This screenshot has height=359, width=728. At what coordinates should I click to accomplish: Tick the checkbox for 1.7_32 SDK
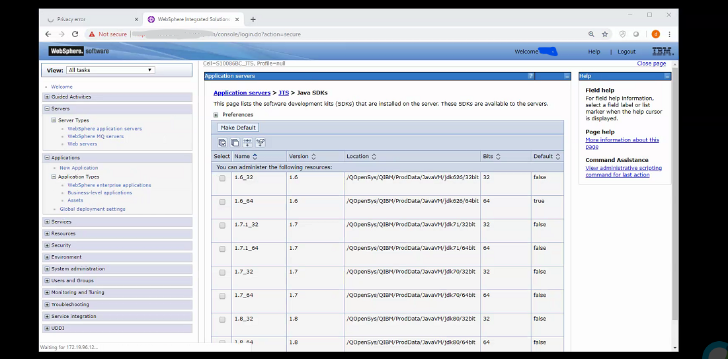[222, 272]
